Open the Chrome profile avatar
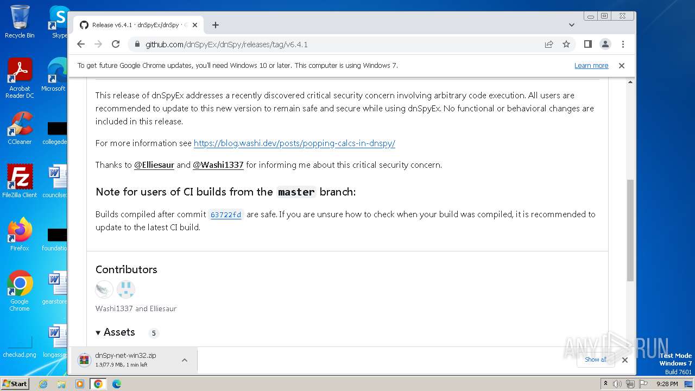695x391 pixels. [605, 45]
